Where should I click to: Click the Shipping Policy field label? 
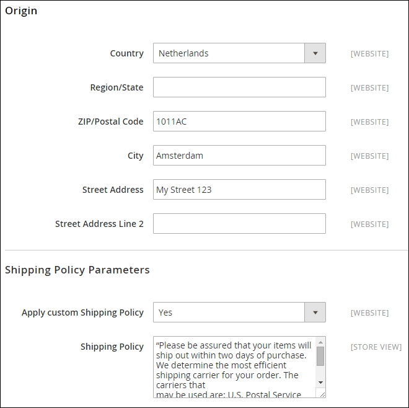coord(112,347)
